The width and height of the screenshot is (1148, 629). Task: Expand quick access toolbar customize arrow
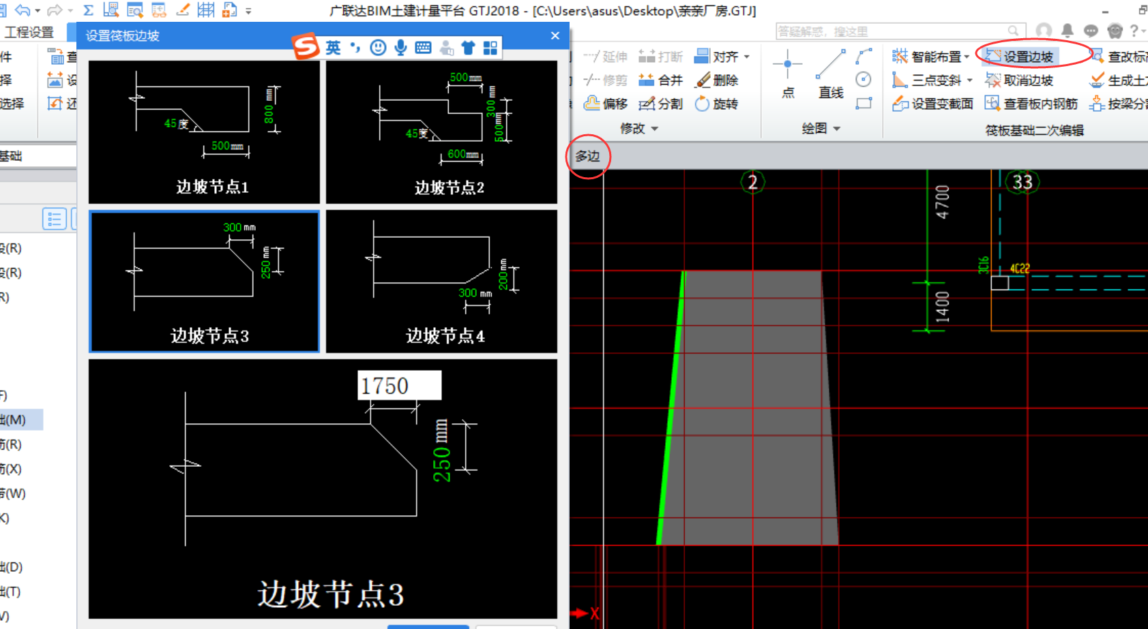[248, 11]
